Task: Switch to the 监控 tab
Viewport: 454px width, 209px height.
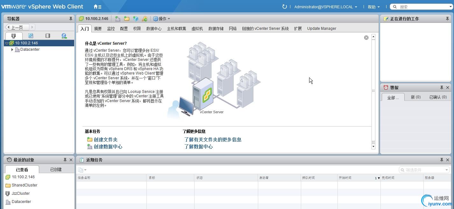Action: (x=111, y=29)
